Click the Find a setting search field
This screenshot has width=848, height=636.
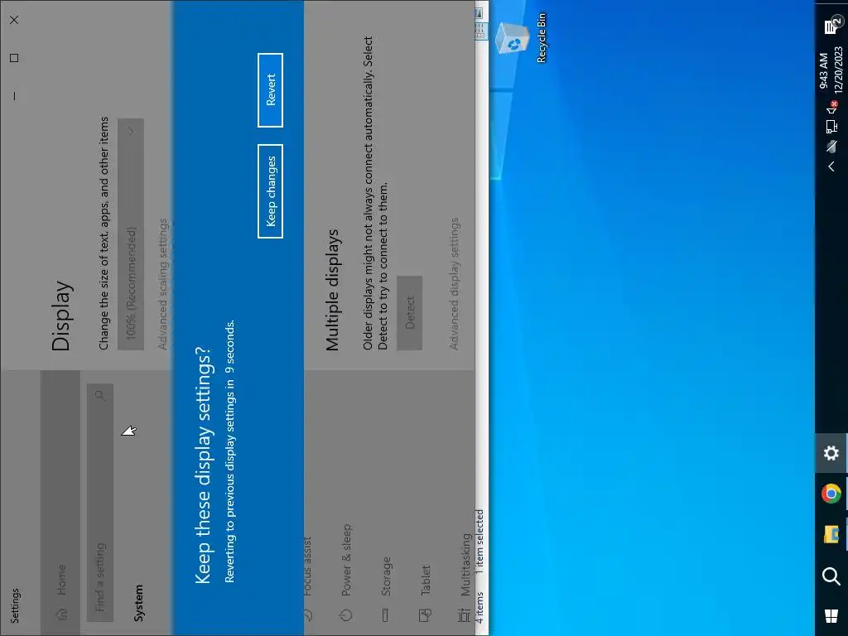coord(100,503)
